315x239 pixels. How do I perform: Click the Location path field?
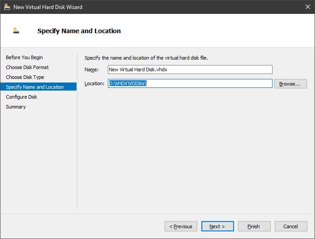pyautogui.click(x=190, y=83)
